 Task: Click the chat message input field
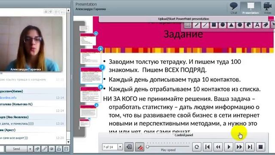(2, 149)
